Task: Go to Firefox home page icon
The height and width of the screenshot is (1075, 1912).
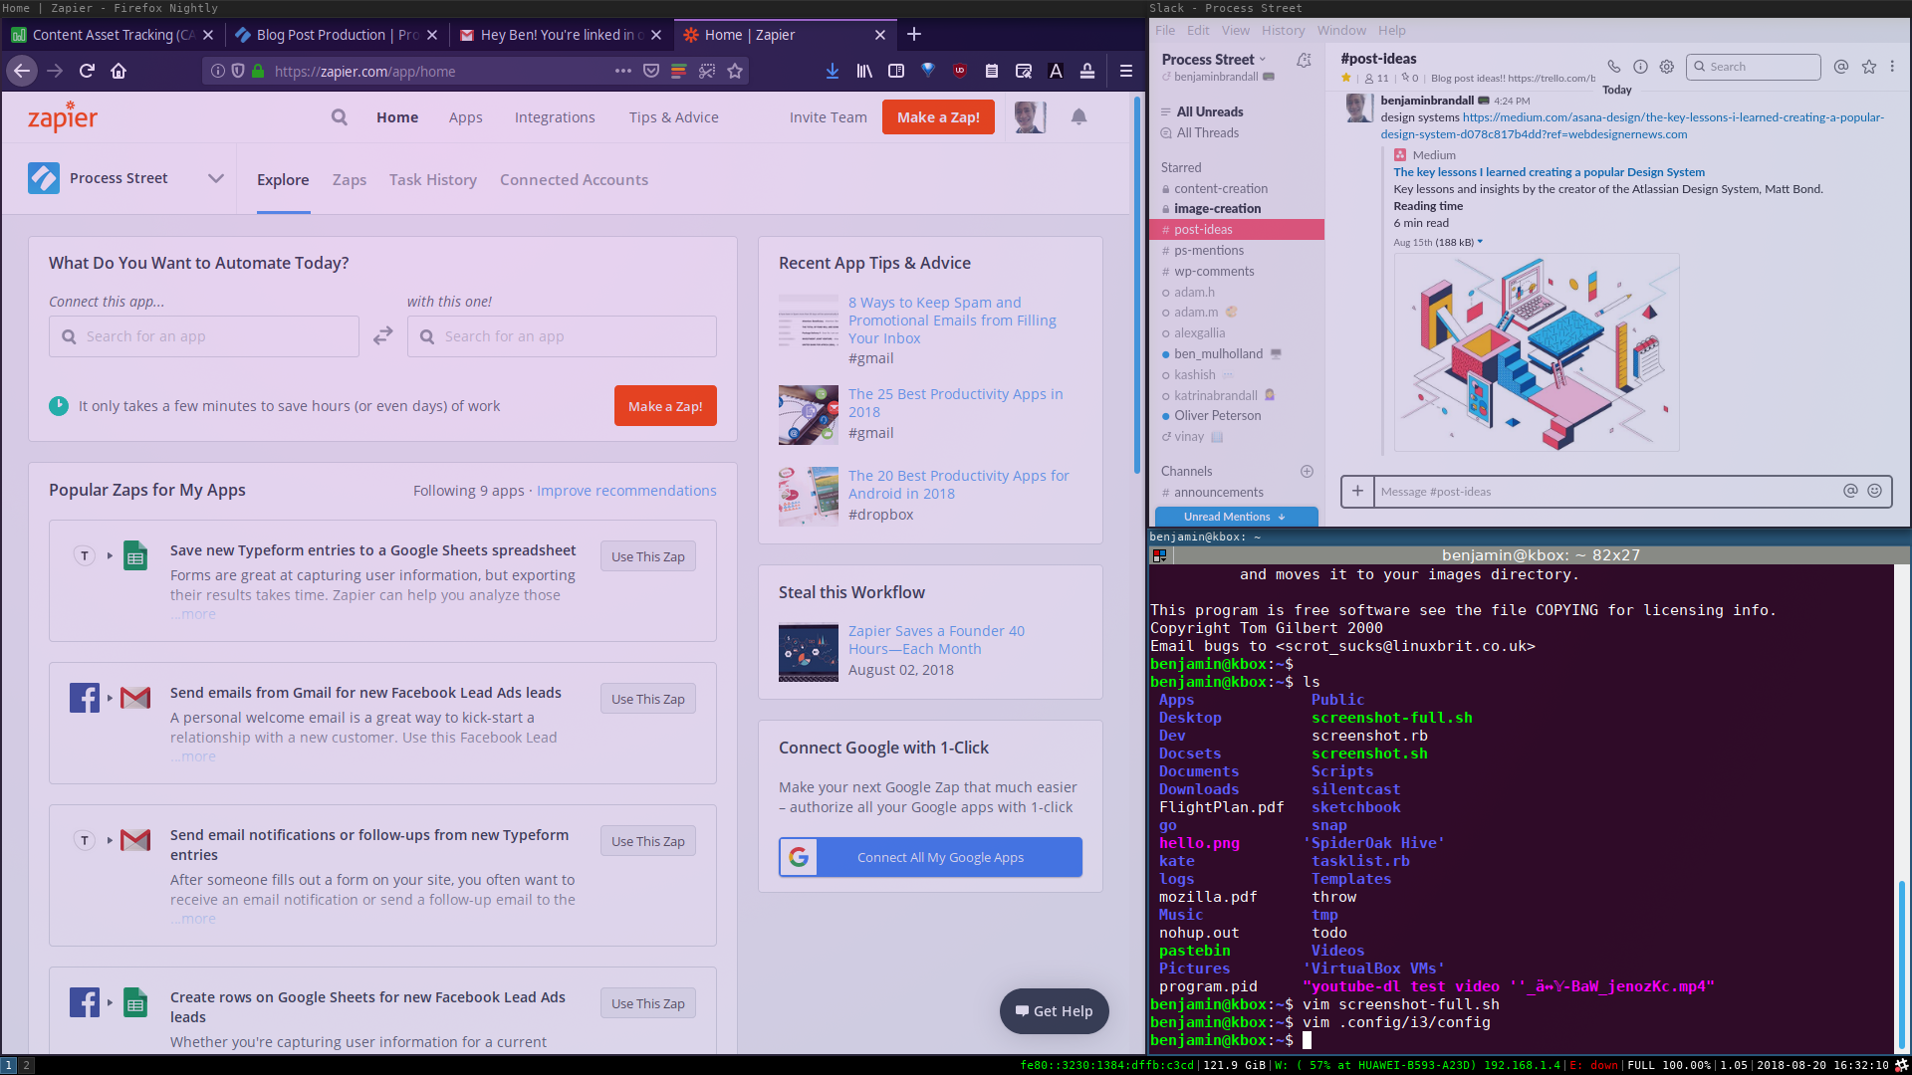Action: [x=119, y=71]
